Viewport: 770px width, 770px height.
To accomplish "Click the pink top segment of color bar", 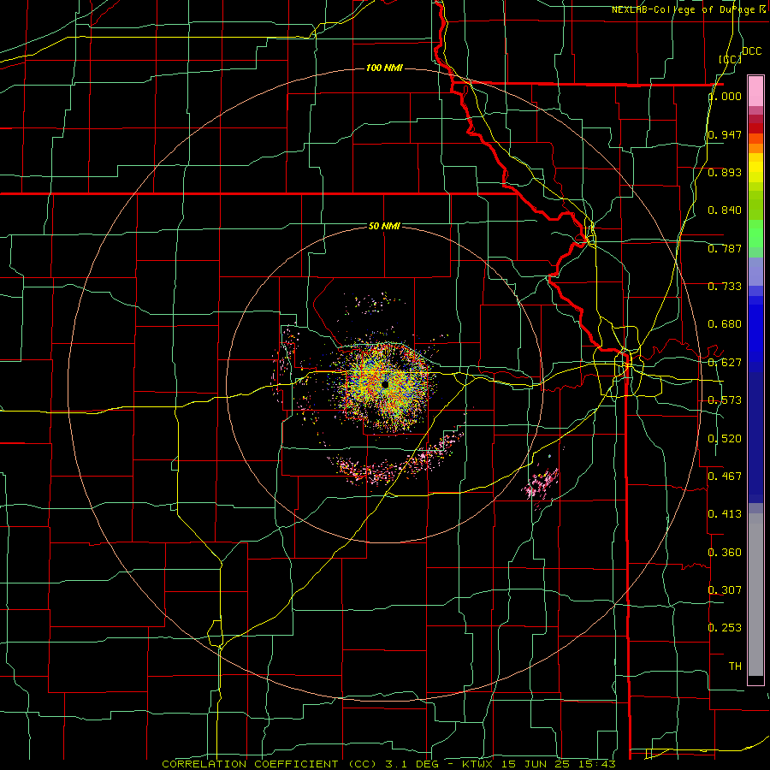I will [x=755, y=92].
